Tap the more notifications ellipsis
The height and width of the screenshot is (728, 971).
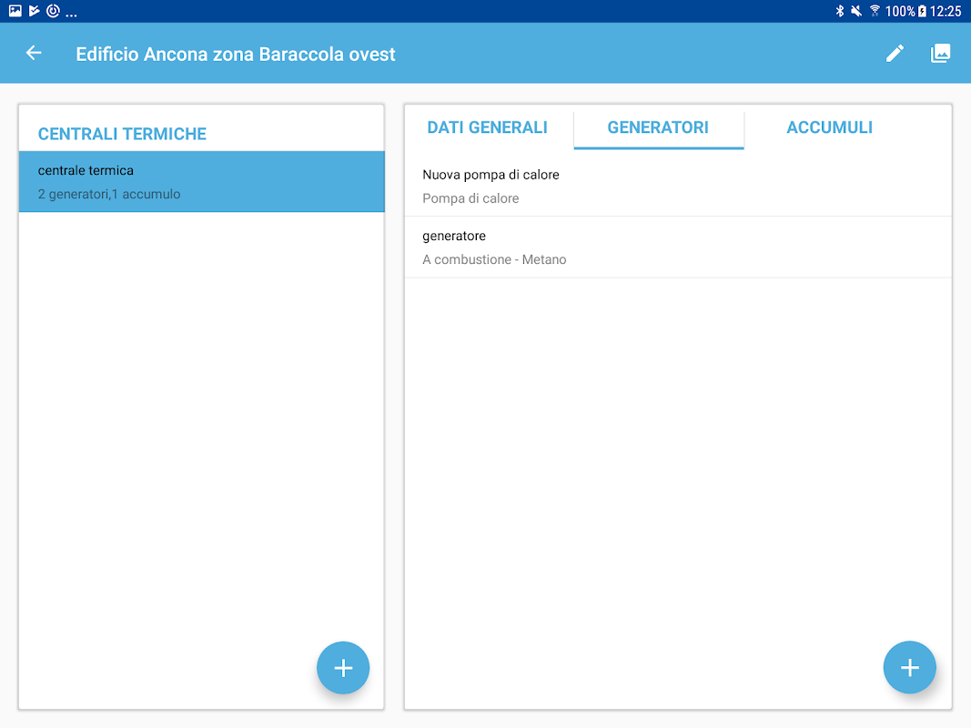pyautogui.click(x=71, y=15)
